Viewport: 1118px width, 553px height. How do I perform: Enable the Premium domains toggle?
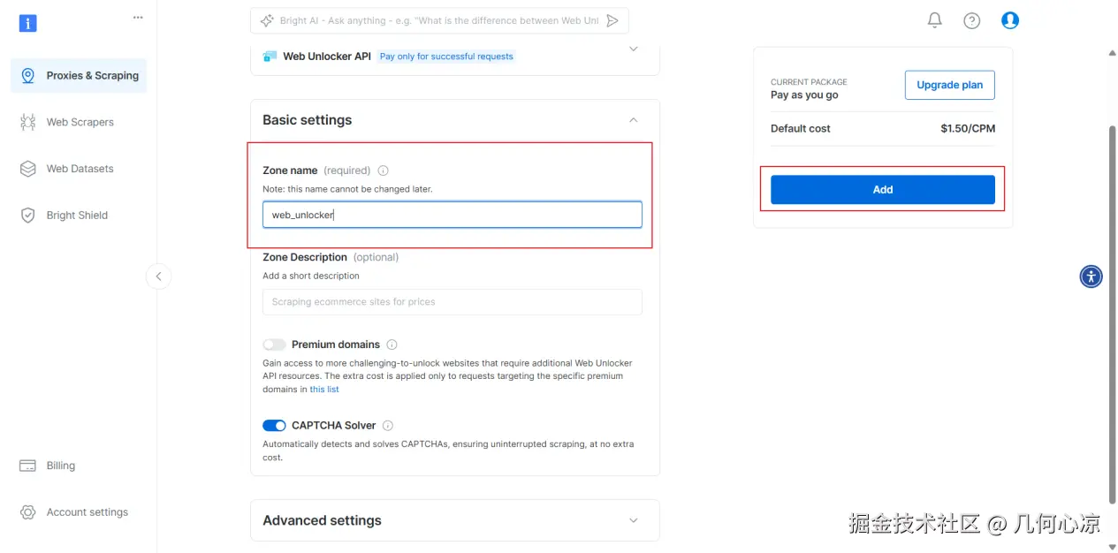coord(274,345)
